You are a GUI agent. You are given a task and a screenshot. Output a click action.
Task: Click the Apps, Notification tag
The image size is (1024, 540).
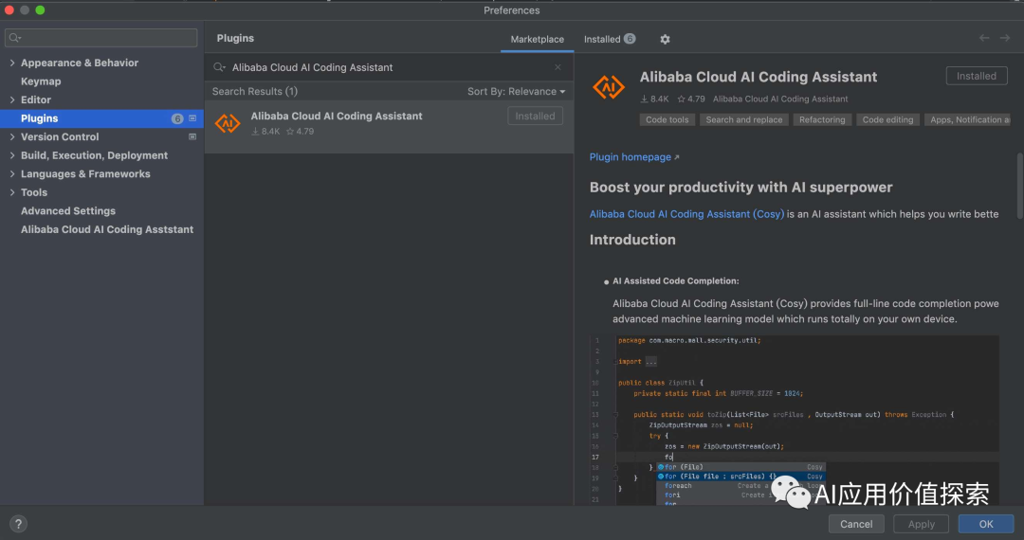(x=968, y=120)
